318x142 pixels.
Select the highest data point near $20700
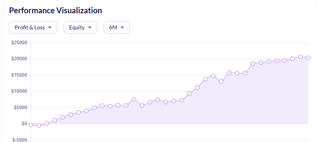click(x=300, y=57)
